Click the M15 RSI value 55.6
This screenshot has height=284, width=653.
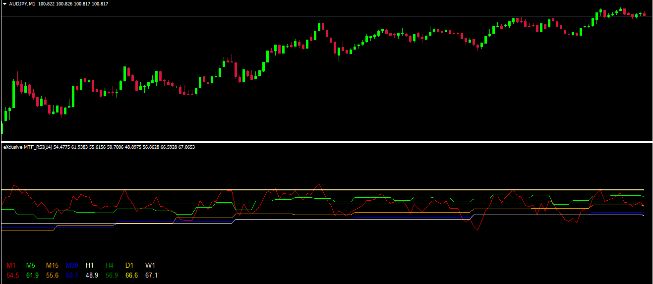coord(53,275)
